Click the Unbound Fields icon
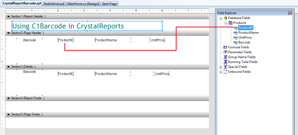 point(225,72)
